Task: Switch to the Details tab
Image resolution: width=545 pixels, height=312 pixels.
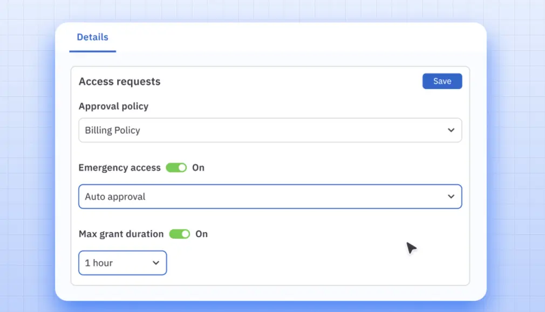Action: (92, 37)
